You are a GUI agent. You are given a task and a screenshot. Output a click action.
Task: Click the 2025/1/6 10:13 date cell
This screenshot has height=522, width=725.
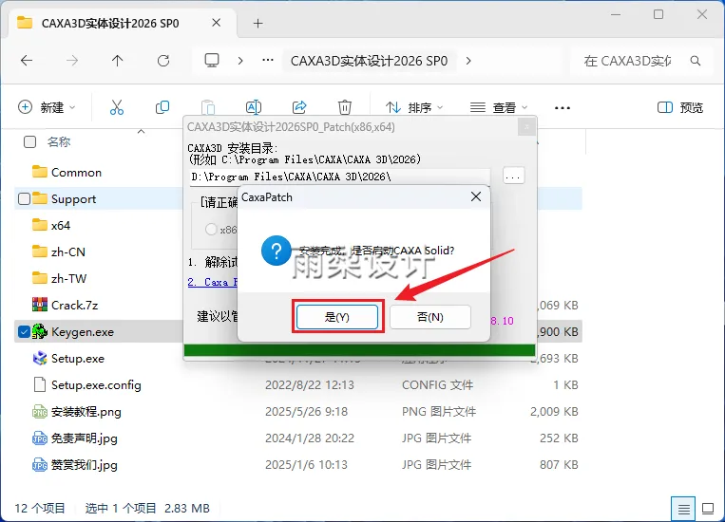click(306, 465)
